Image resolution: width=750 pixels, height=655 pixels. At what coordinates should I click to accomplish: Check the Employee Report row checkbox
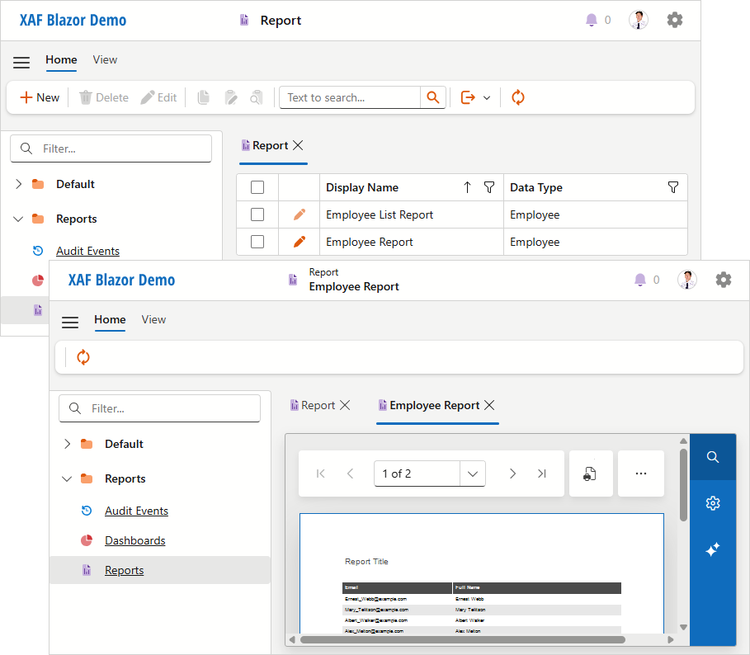[x=257, y=242]
